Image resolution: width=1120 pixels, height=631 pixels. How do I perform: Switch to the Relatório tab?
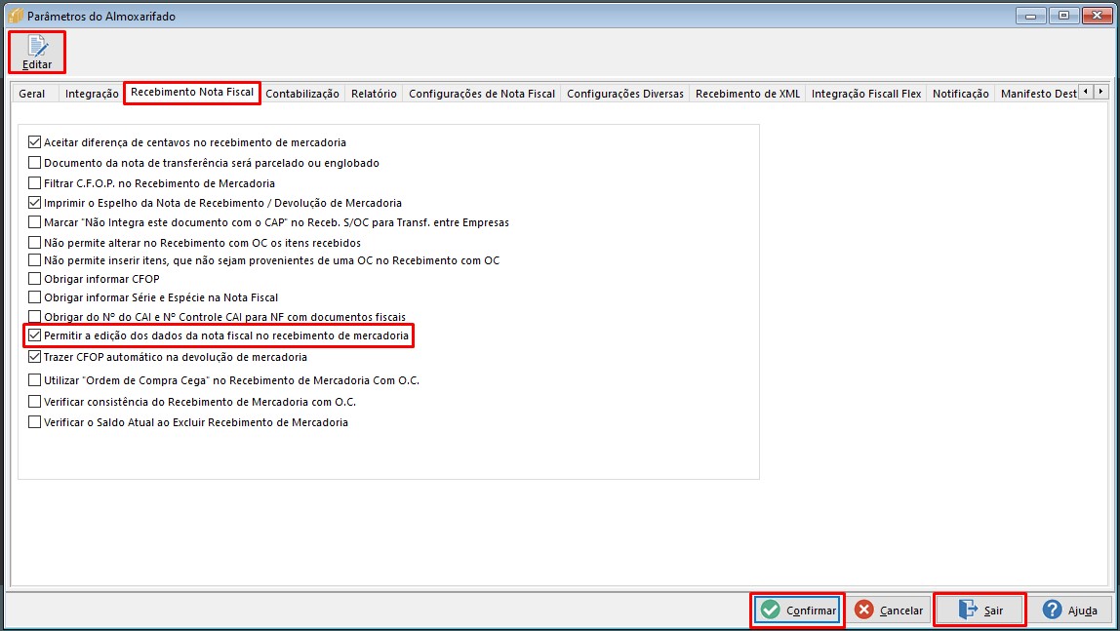[x=374, y=94]
